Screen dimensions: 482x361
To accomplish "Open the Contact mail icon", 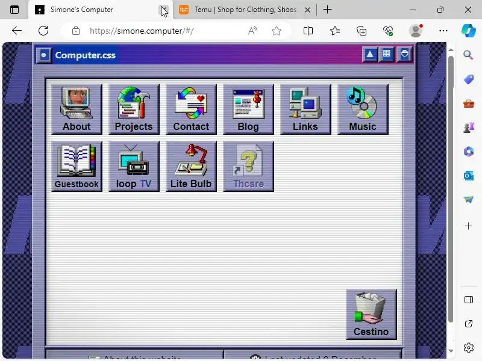I will (x=191, y=109).
